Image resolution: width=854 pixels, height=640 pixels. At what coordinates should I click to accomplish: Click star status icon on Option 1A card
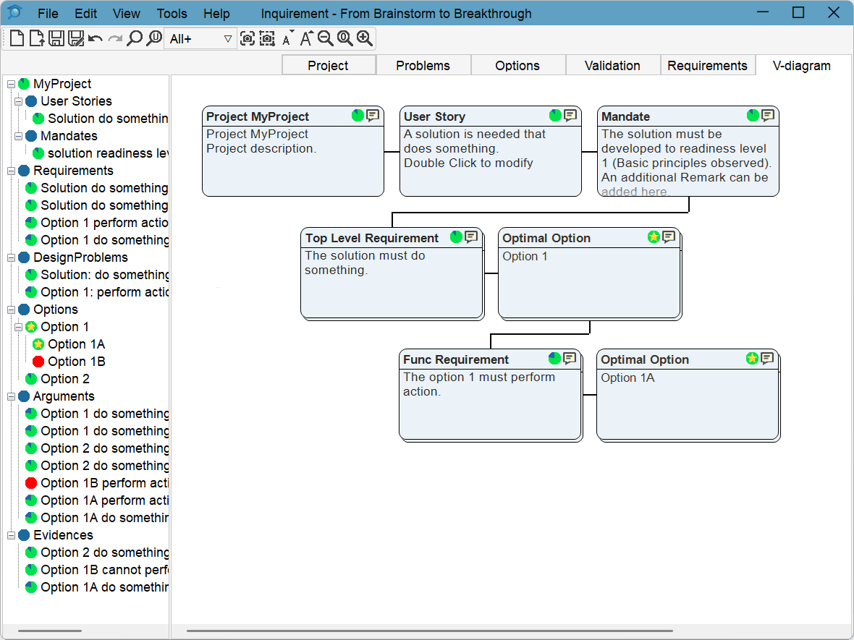752,358
